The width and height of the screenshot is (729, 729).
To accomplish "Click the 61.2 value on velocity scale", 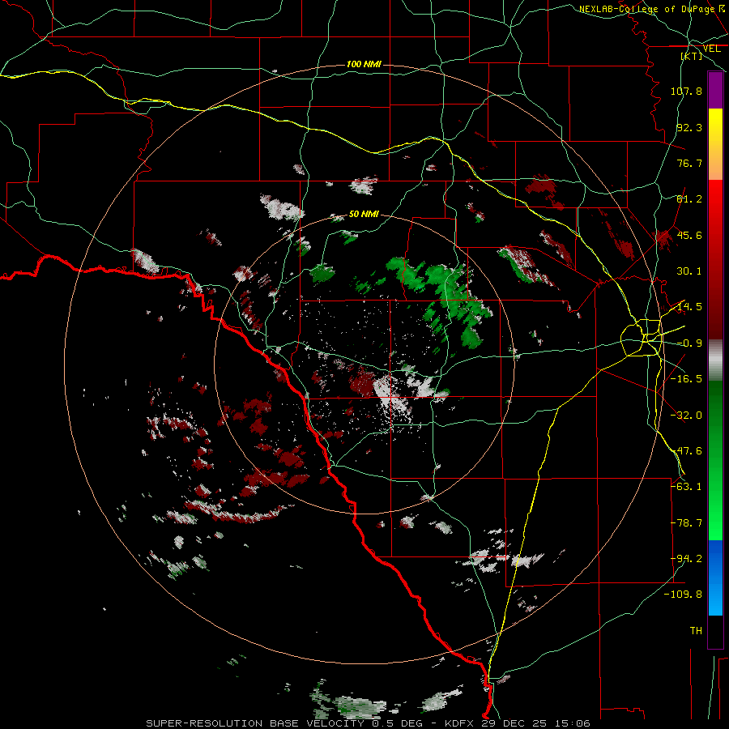I will pos(689,199).
